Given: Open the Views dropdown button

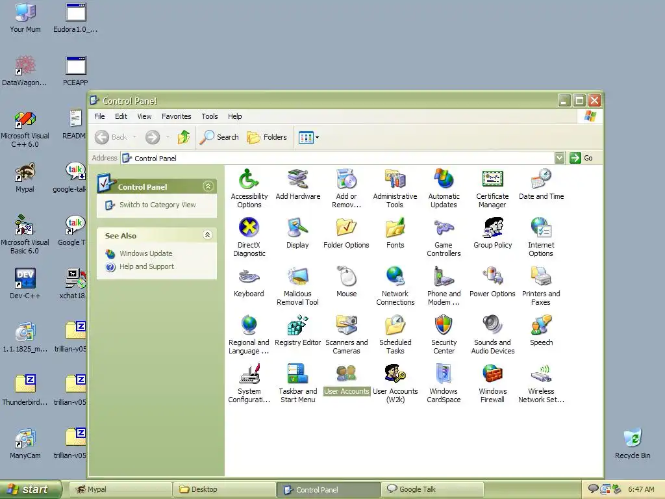Looking at the screenshot, I should pos(308,137).
